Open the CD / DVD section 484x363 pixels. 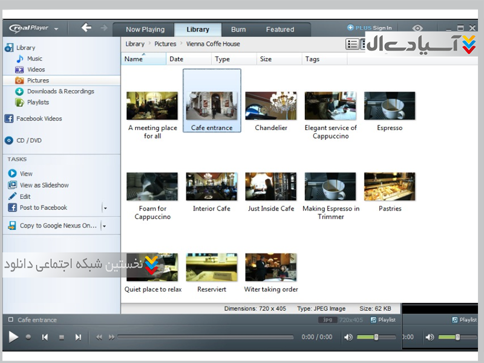click(x=28, y=140)
